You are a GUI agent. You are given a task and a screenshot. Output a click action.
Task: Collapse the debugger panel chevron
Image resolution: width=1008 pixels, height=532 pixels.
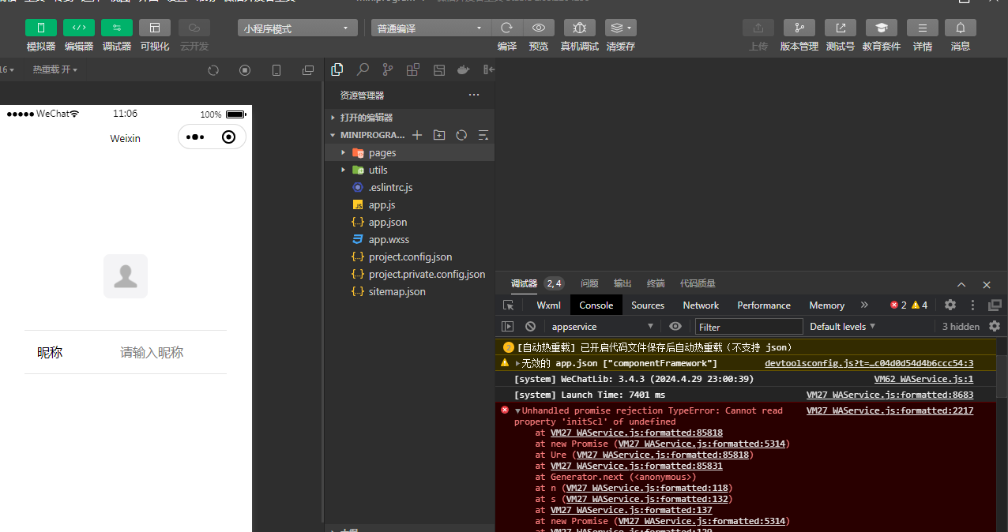pyautogui.click(x=961, y=284)
